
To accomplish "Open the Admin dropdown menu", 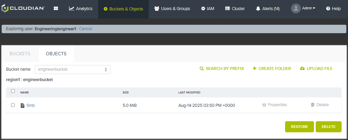I will click(309, 8).
